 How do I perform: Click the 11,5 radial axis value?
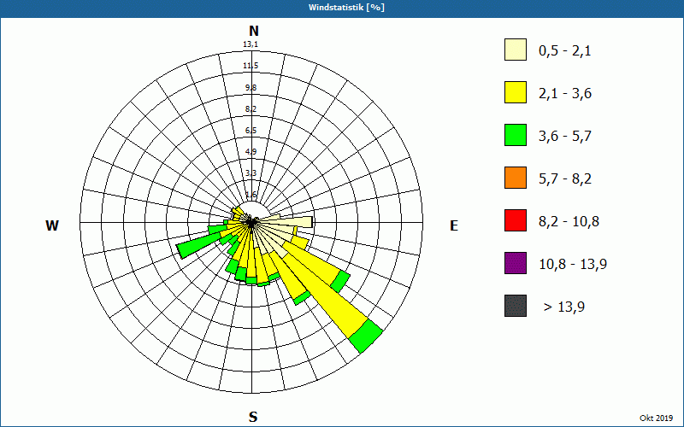pyautogui.click(x=251, y=66)
